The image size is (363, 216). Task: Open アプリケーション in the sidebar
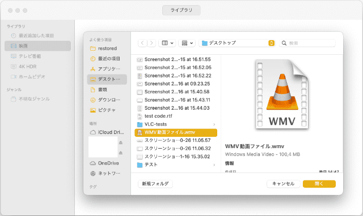(x=107, y=69)
